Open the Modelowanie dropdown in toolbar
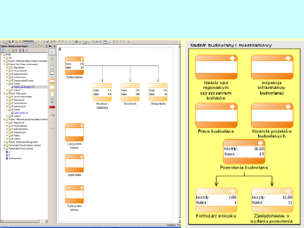304x228 pixels. point(30,41)
